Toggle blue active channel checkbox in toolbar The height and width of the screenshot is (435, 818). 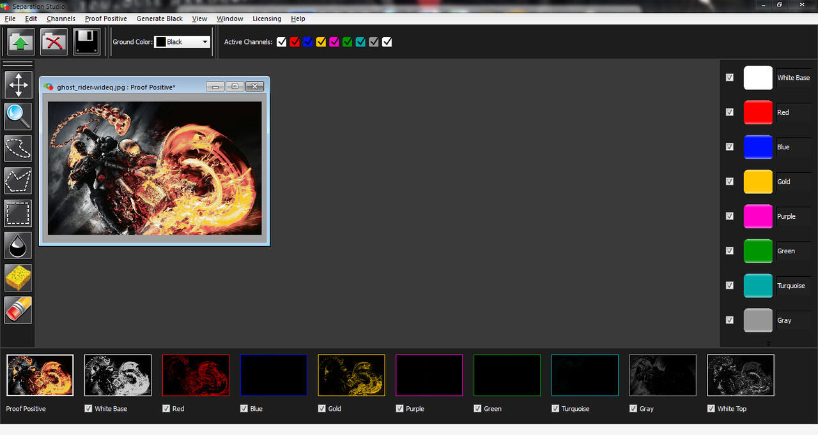click(x=307, y=42)
